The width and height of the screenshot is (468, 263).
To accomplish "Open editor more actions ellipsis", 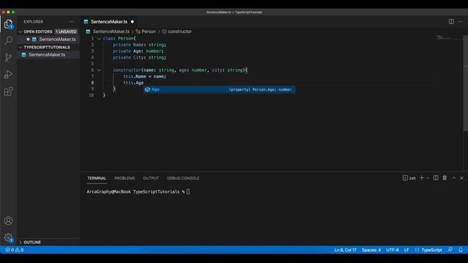I will (x=460, y=21).
